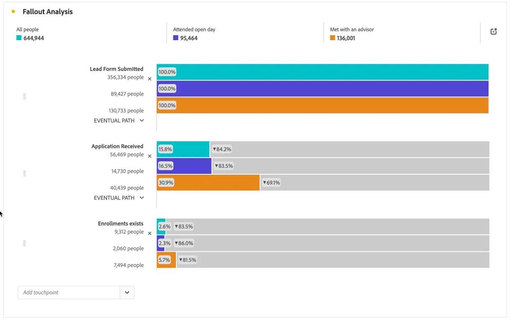Click the orange 5.7% Enrollments bar

coord(166,260)
